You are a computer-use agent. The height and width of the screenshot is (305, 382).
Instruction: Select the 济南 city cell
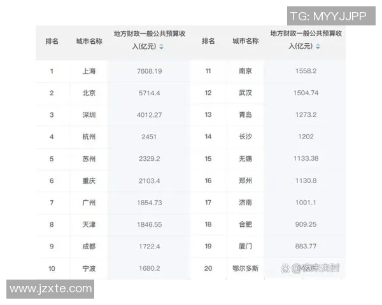point(245,203)
